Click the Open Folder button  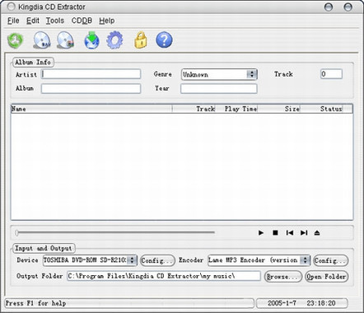[x=327, y=277]
